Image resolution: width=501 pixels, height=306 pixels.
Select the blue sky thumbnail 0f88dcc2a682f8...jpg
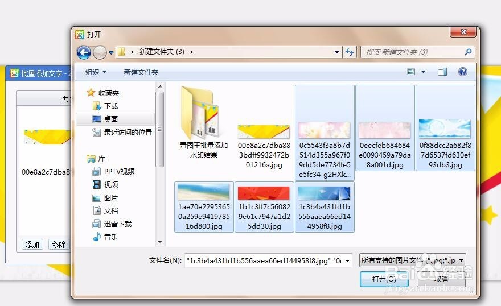445,127
